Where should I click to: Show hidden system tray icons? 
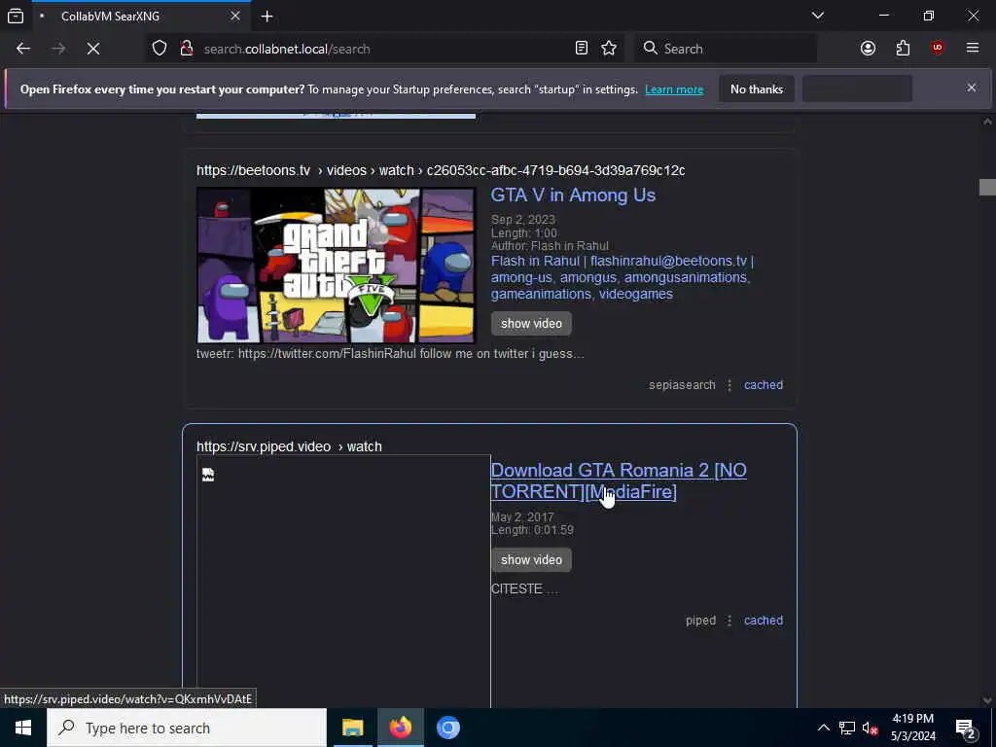(823, 728)
